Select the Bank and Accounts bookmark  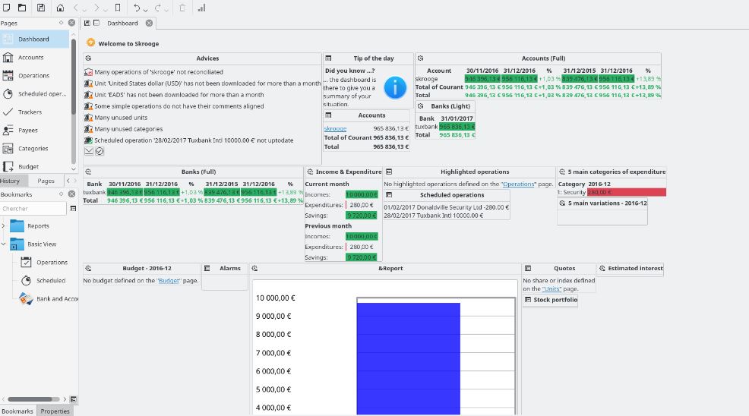tap(49, 298)
